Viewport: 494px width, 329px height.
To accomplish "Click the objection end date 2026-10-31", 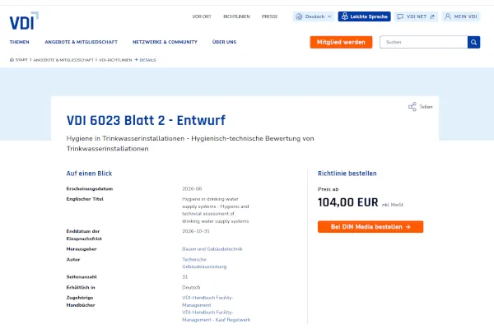I will 196,231.
